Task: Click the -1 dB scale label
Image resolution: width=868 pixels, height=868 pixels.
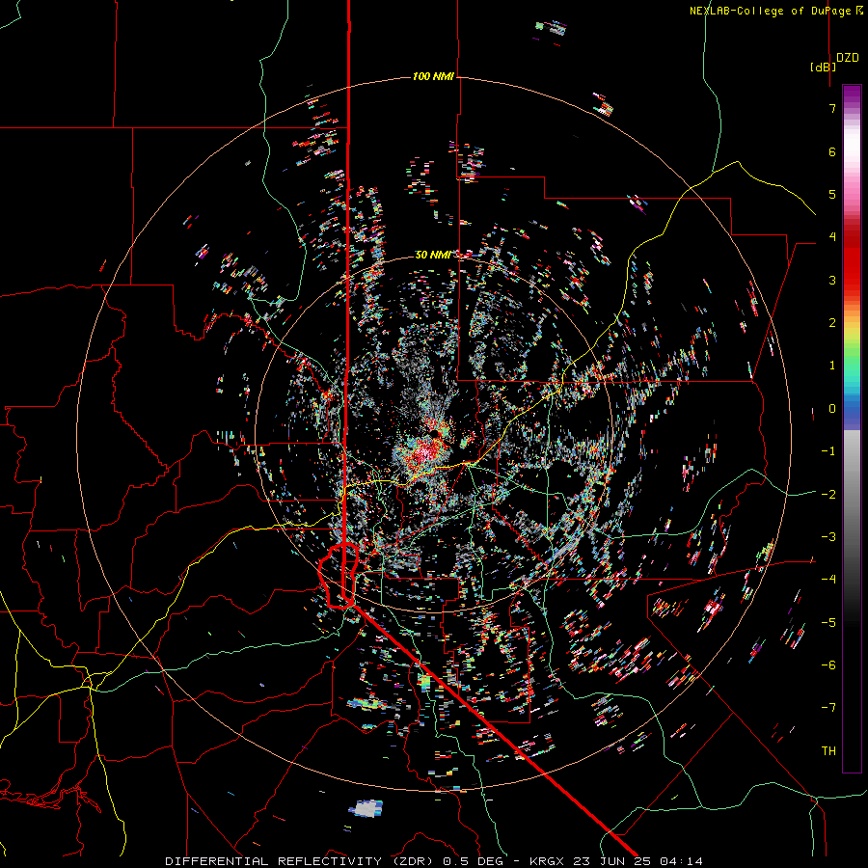Action: click(x=828, y=451)
